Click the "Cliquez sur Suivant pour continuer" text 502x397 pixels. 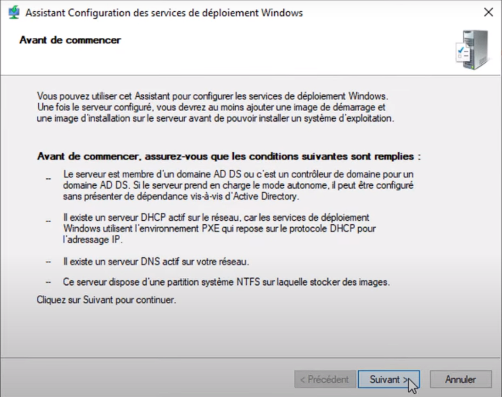pos(106,300)
